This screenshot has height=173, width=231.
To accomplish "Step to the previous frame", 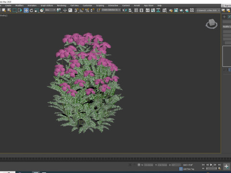I will click(x=207, y=165).
